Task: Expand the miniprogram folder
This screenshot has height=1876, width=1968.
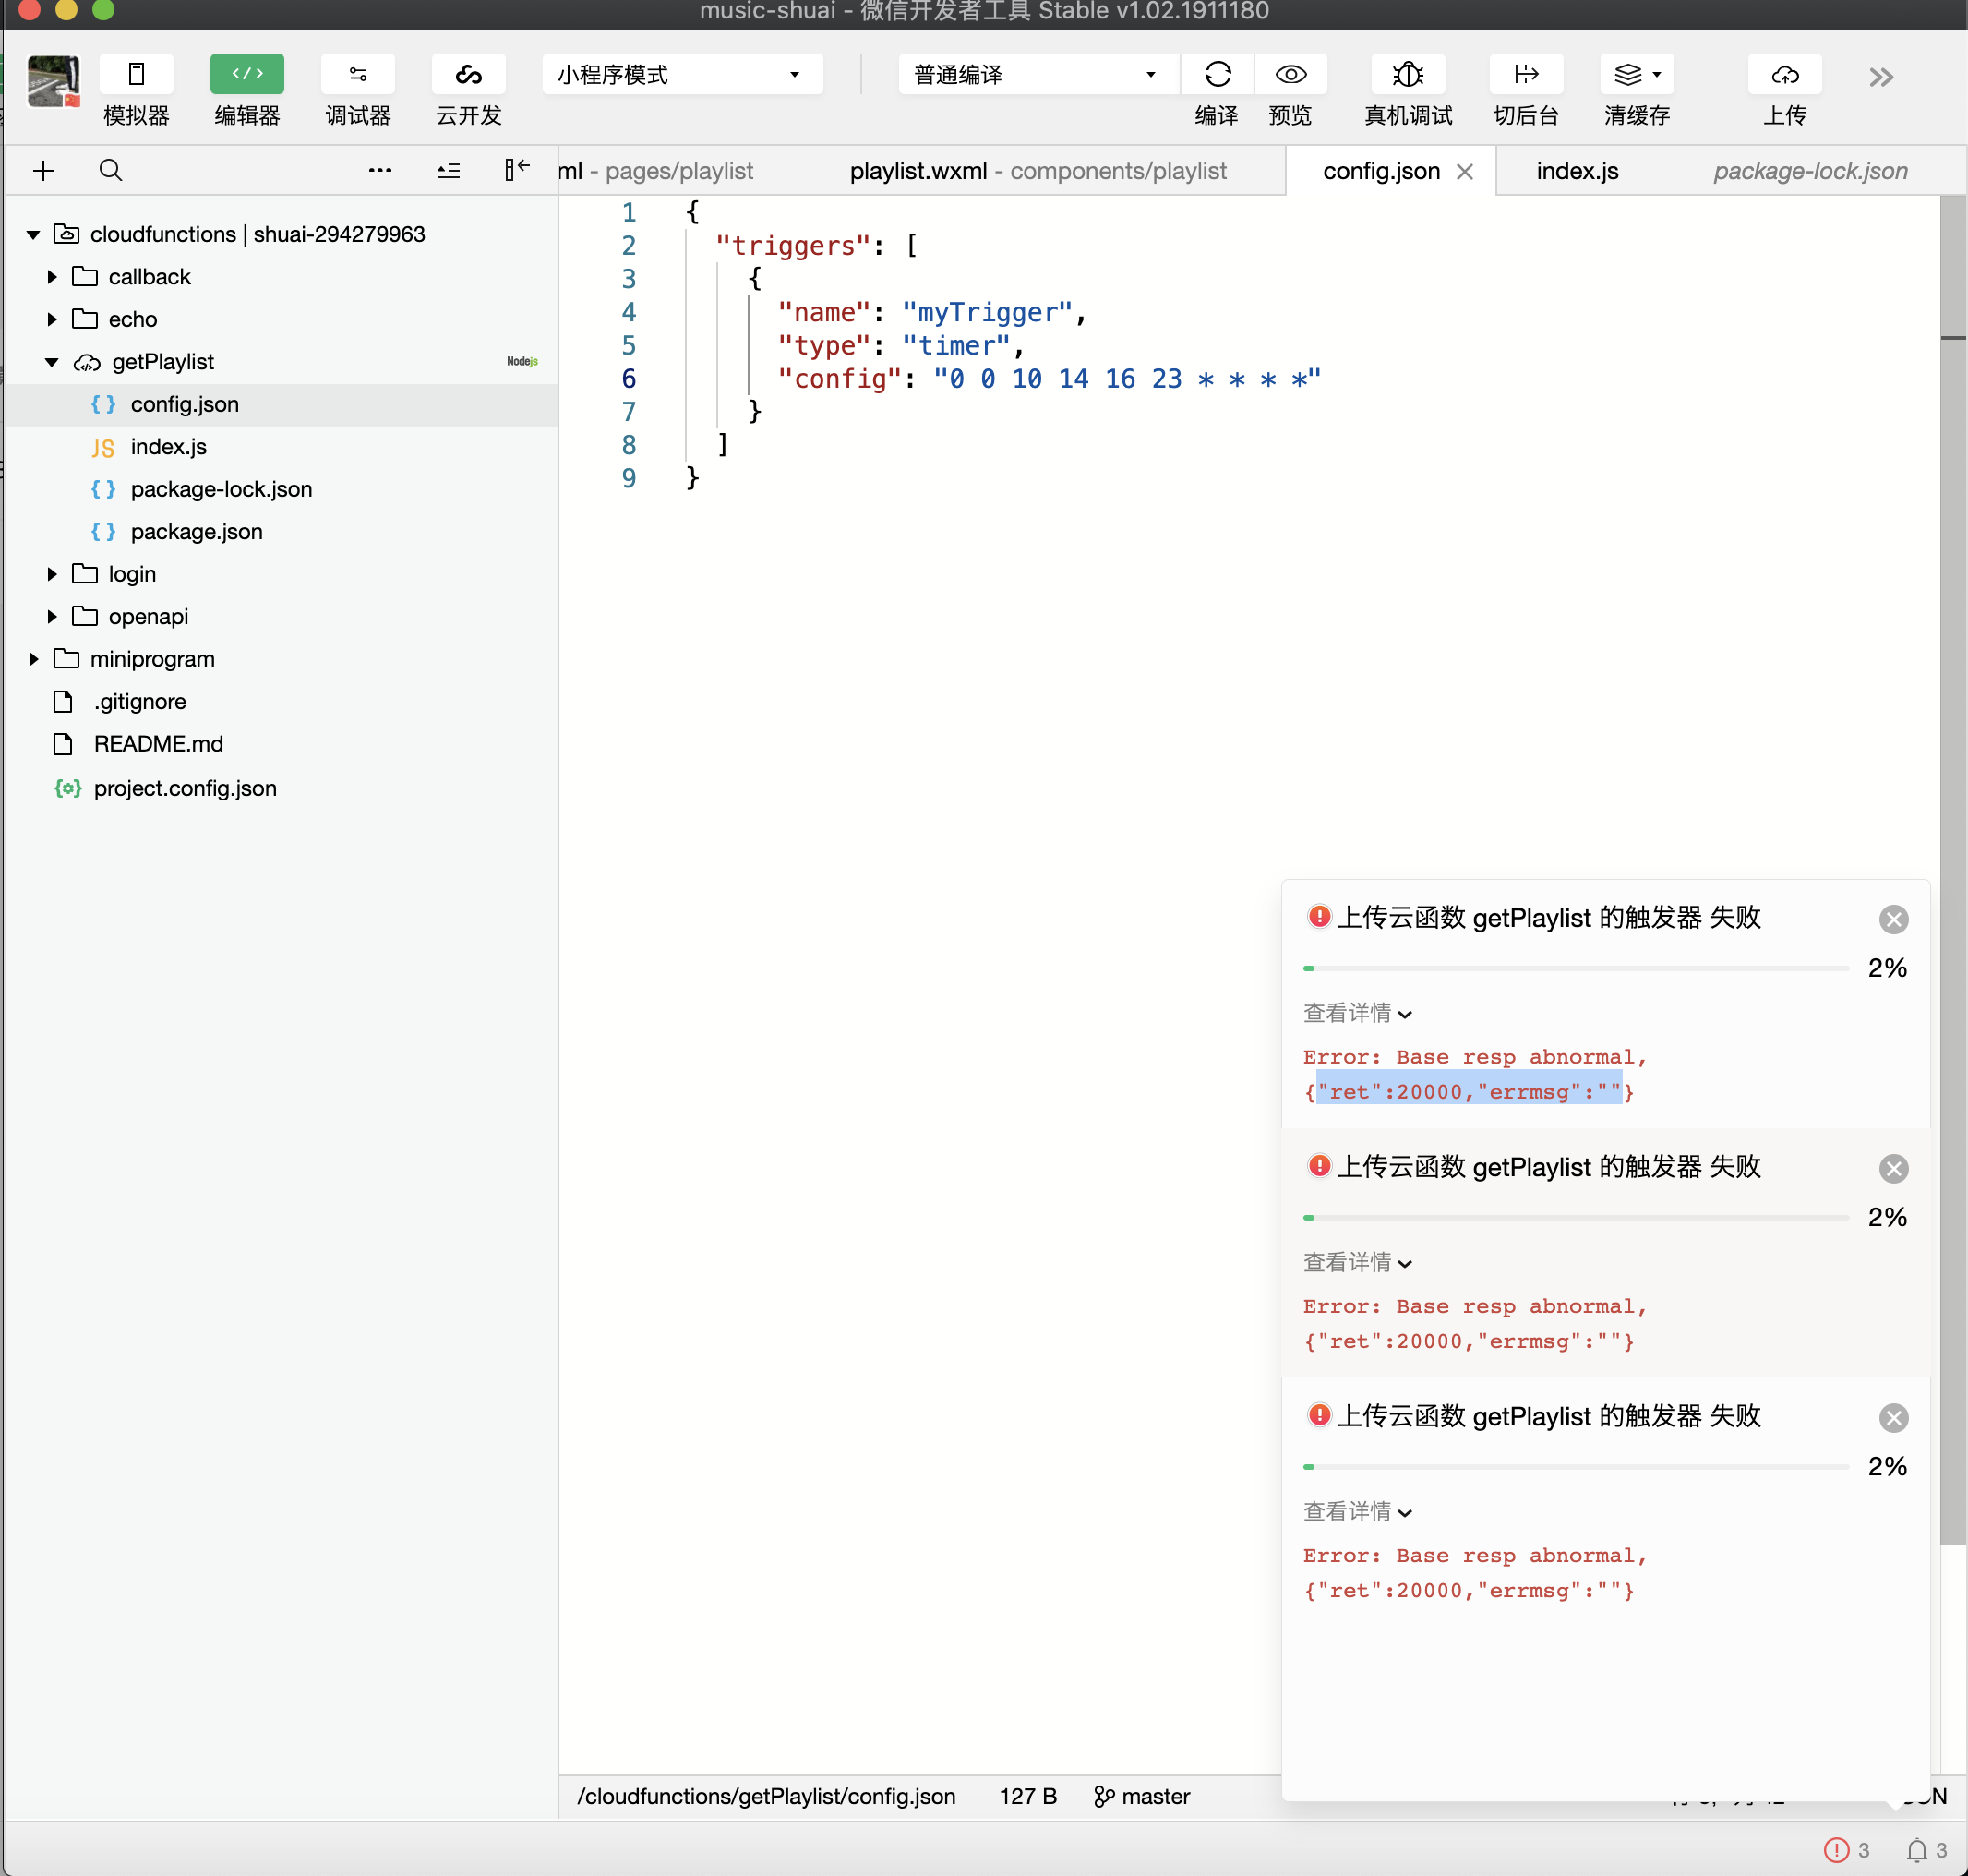Action: pyautogui.click(x=33, y=659)
